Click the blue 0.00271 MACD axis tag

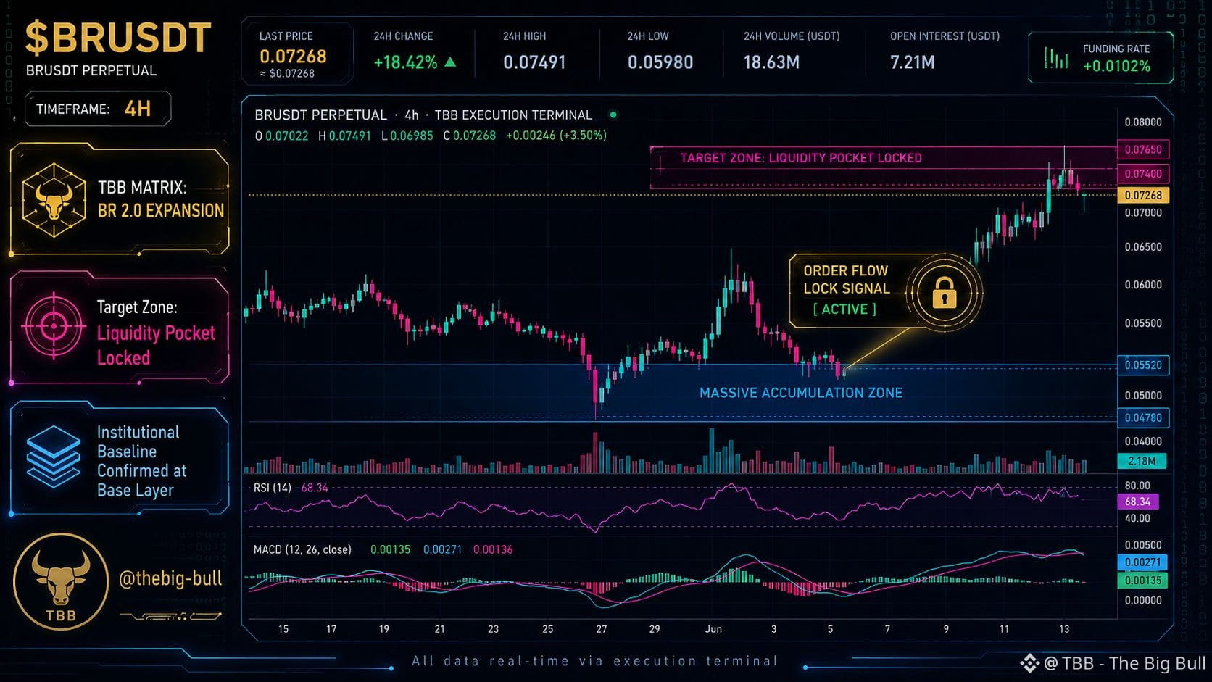click(x=1142, y=562)
